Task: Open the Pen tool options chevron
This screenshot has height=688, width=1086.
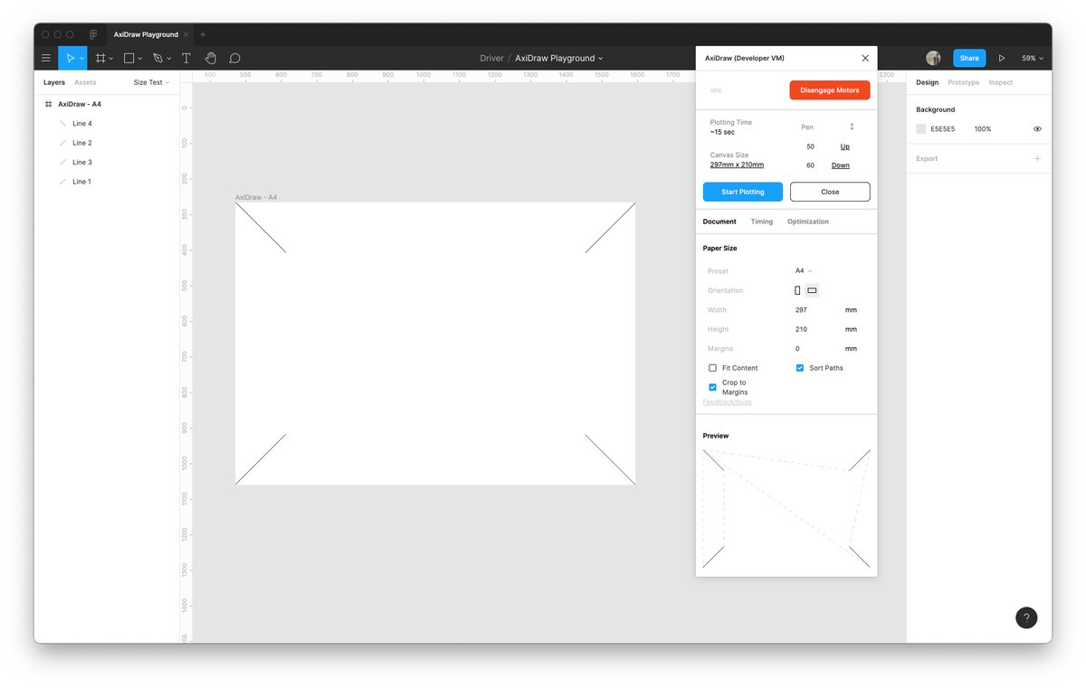Action: coord(169,59)
